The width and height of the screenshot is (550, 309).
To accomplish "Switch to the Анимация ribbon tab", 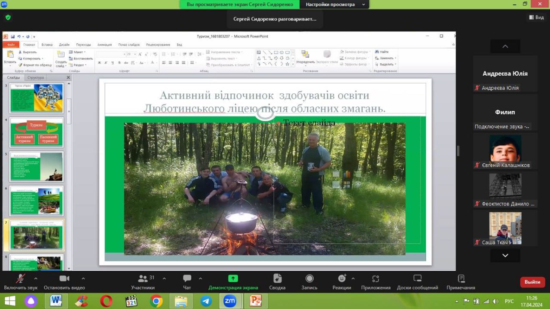I will tap(104, 45).
